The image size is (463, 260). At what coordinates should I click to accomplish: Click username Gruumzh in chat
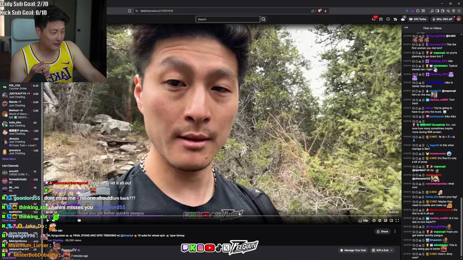click(436, 240)
